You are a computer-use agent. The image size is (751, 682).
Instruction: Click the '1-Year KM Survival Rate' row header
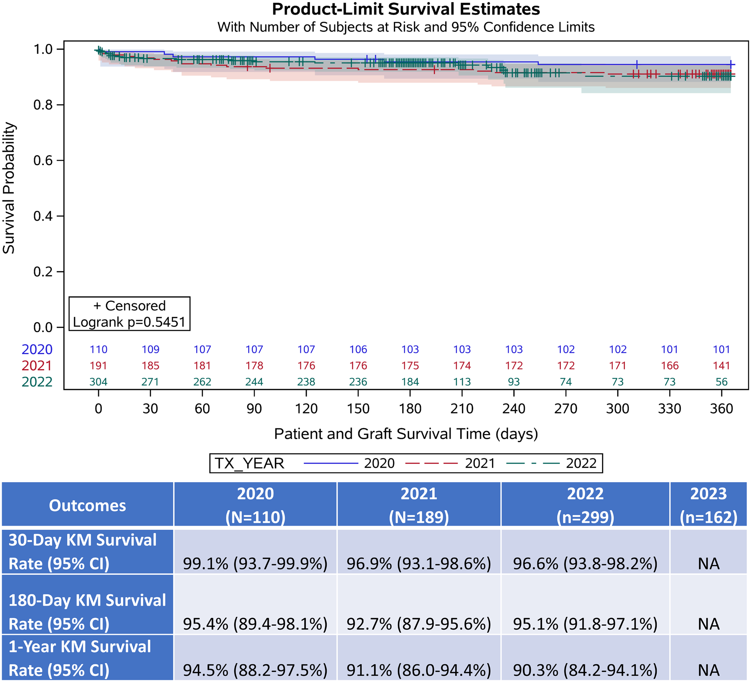click(x=87, y=658)
